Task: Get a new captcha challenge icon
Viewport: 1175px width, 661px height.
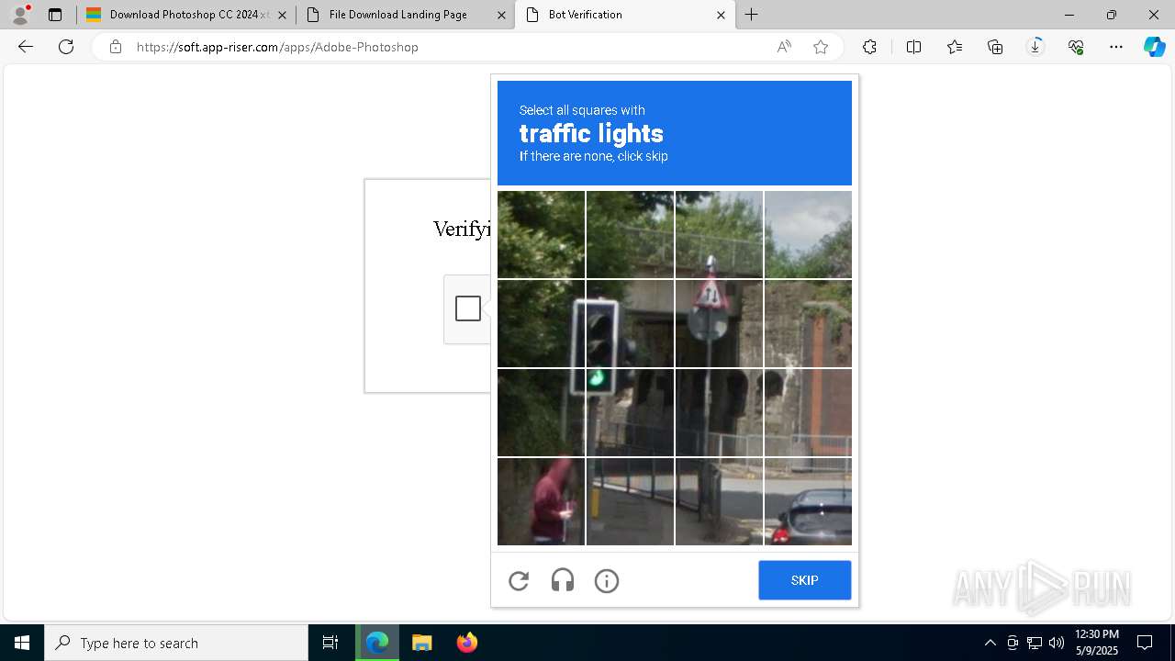Action: point(519,580)
